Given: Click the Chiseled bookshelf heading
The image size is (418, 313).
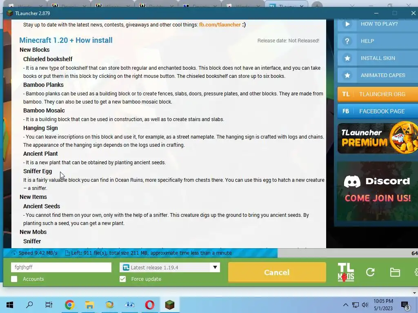Looking at the screenshot, I should [x=48, y=59].
